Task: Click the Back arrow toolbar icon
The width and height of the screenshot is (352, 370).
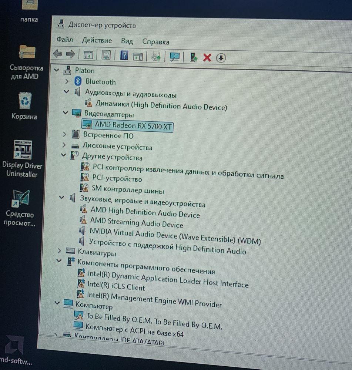Action: pyautogui.click(x=58, y=54)
